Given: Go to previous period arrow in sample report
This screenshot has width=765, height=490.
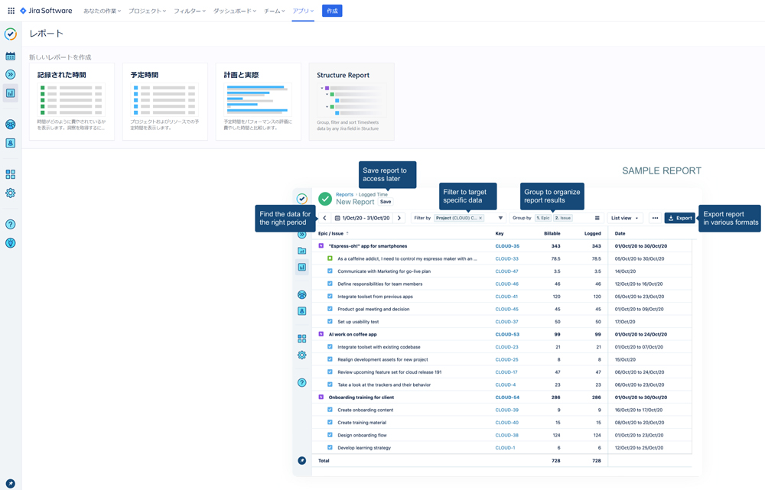Looking at the screenshot, I should (x=324, y=218).
